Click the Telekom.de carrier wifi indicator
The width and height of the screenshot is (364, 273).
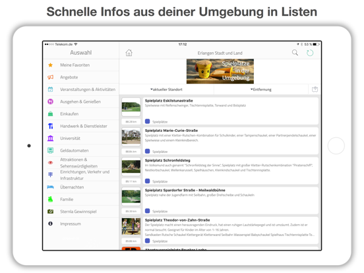click(x=61, y=44)
